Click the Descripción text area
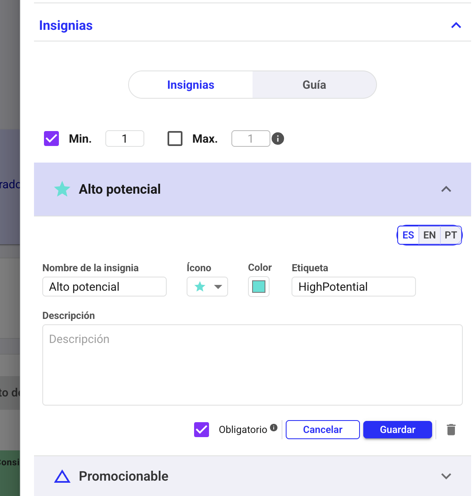The height and width of the screenshot is (496, 474). click(x=252, y=365)
